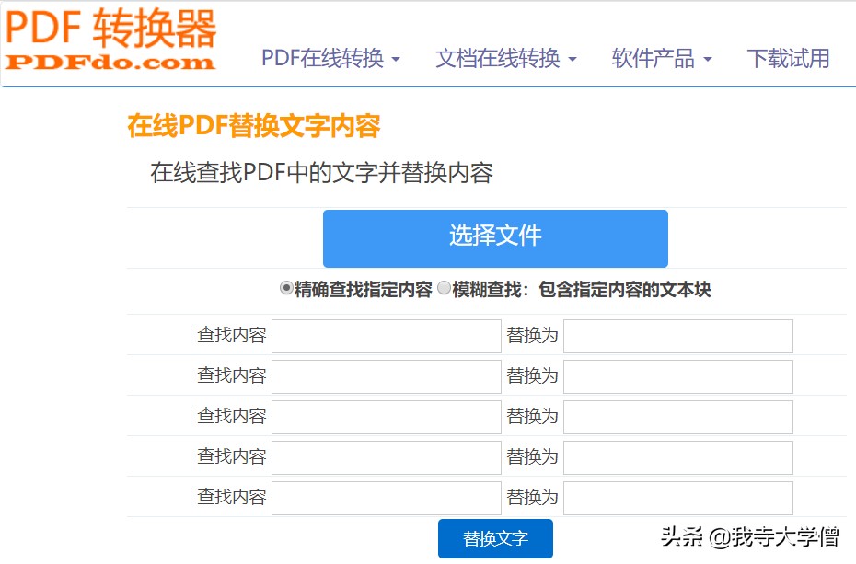Click the subtitle 在线查找PDF中的文字并替换内容
Image resolution: width=856 pixels, height=564 pixels.
(321, 173)
